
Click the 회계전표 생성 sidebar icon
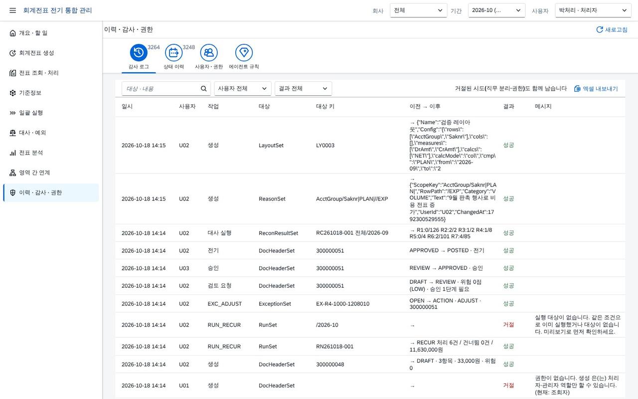[x=13, y=53]
